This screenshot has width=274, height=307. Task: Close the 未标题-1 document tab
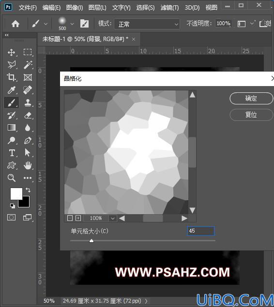[x=134, y=39]
